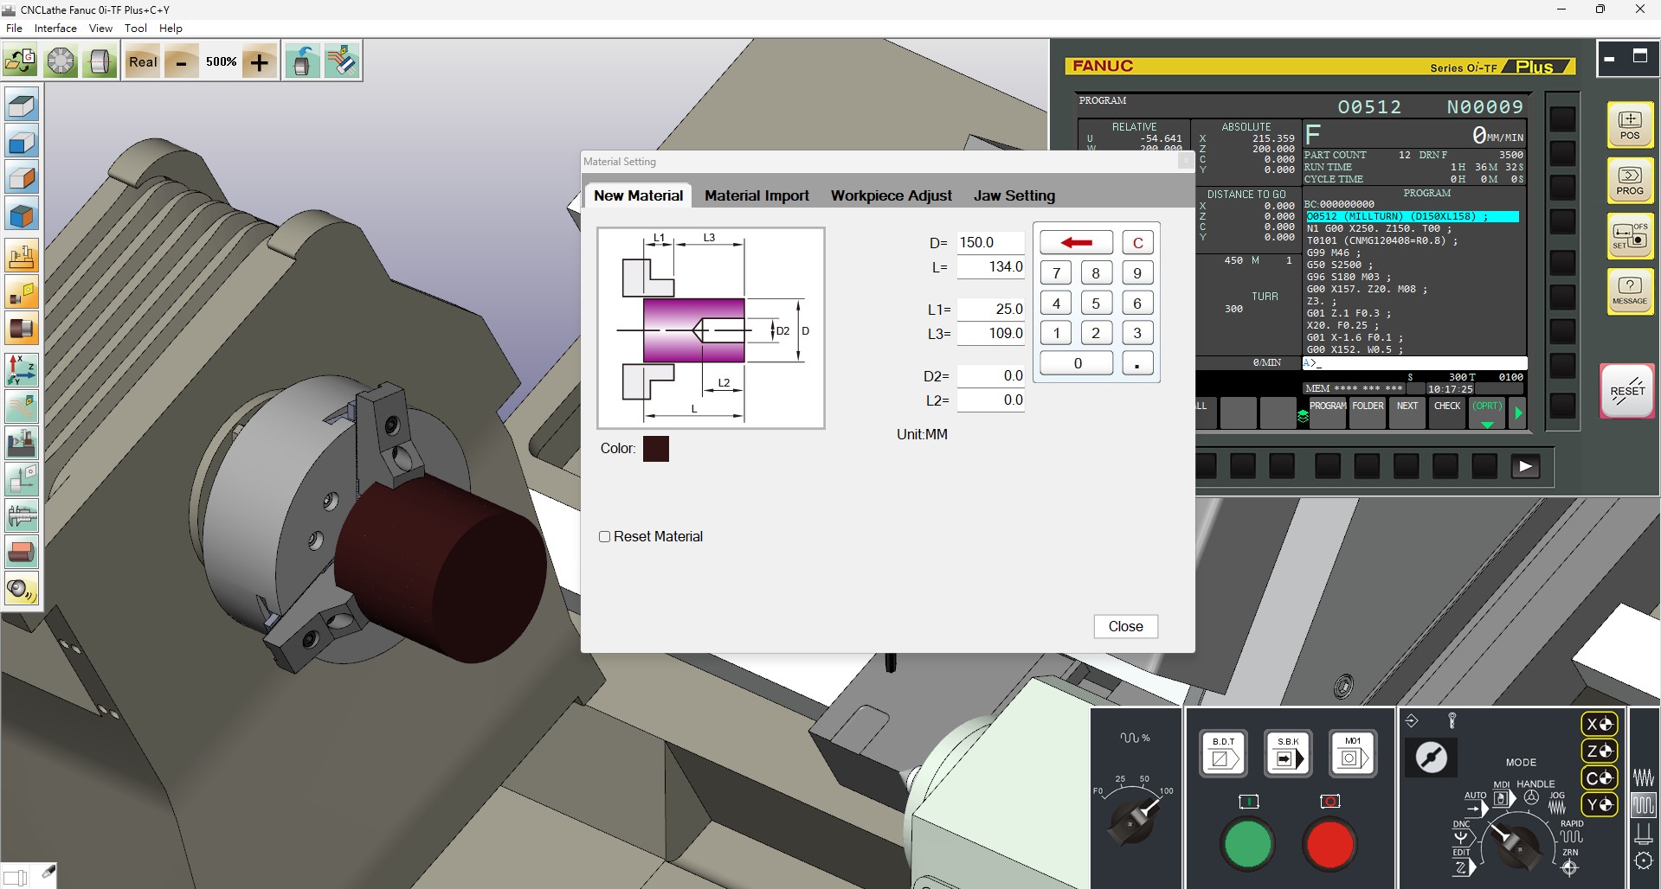Click the L1 value input field

[991, 309]
